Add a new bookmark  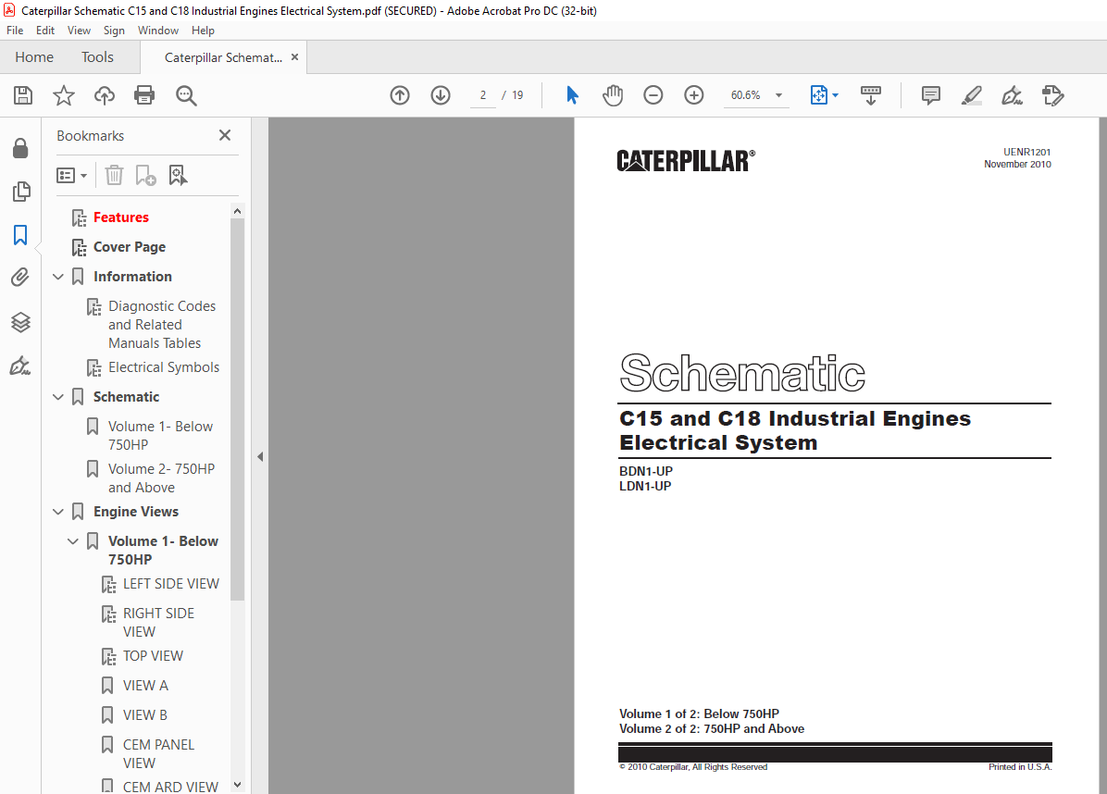click(146, 175)
